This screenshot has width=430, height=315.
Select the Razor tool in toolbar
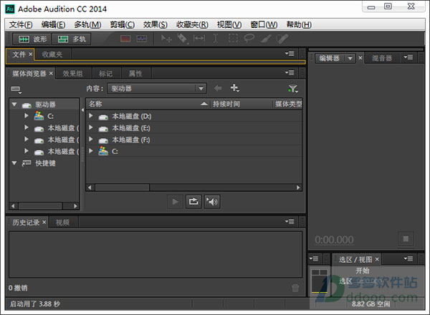click(x=182, y=39)
